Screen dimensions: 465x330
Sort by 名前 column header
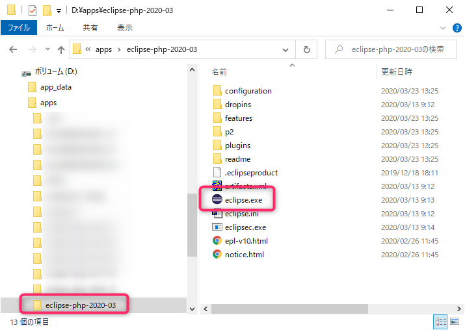tap(219, 71)
